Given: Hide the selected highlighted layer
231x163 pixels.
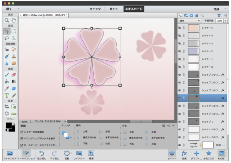Looking at the screenshot, I should [179, 98].
